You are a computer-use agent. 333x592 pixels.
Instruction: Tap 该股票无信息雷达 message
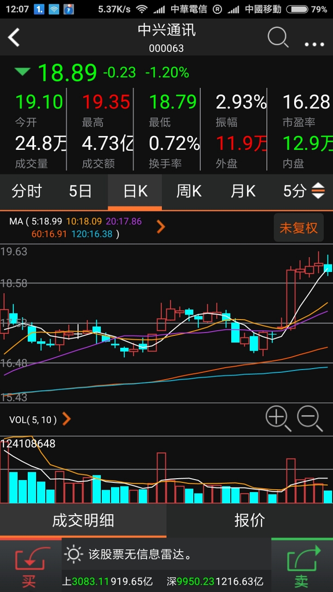[140, 554]
